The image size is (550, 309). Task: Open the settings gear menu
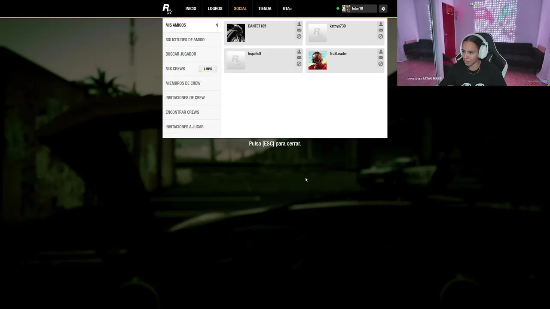click(383, 9)
